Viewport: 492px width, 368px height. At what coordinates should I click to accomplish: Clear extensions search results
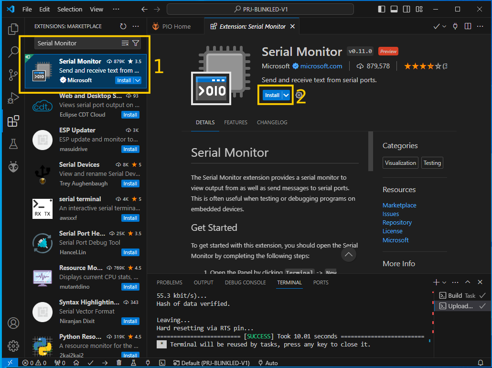click(125, 43)
